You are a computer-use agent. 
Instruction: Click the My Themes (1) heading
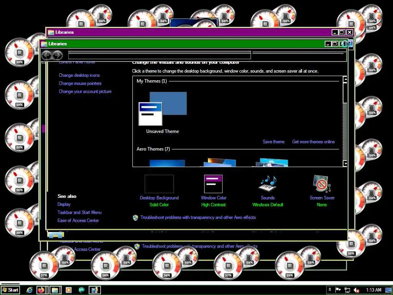point(152,81)
